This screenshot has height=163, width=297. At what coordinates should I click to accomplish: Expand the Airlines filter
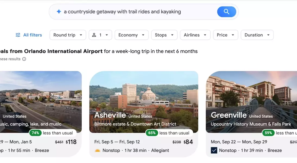195,35
